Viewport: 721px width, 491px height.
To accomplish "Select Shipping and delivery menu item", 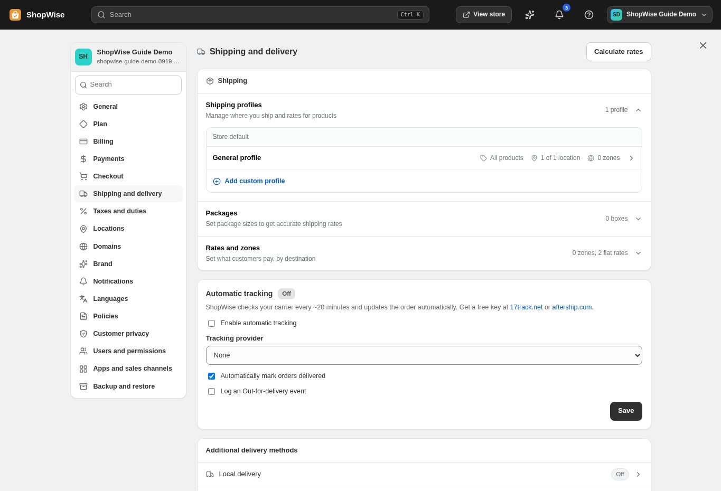I will 128,194.
